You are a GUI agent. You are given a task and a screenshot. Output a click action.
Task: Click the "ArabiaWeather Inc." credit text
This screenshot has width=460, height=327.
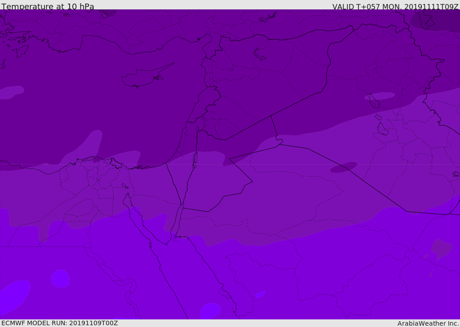429,323
